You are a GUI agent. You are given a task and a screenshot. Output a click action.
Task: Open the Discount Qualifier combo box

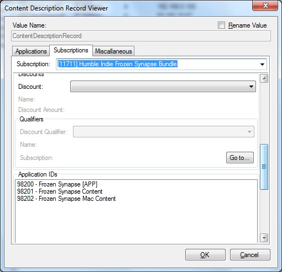click(x=164, y=132)
